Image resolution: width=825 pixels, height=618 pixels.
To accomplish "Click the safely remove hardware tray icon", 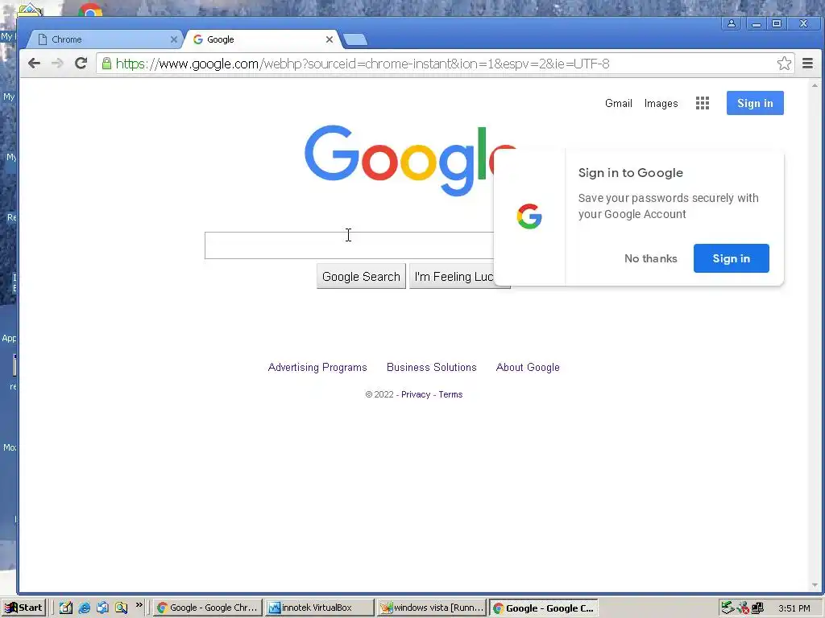I will pyautogui.click(x=728, y=608).
